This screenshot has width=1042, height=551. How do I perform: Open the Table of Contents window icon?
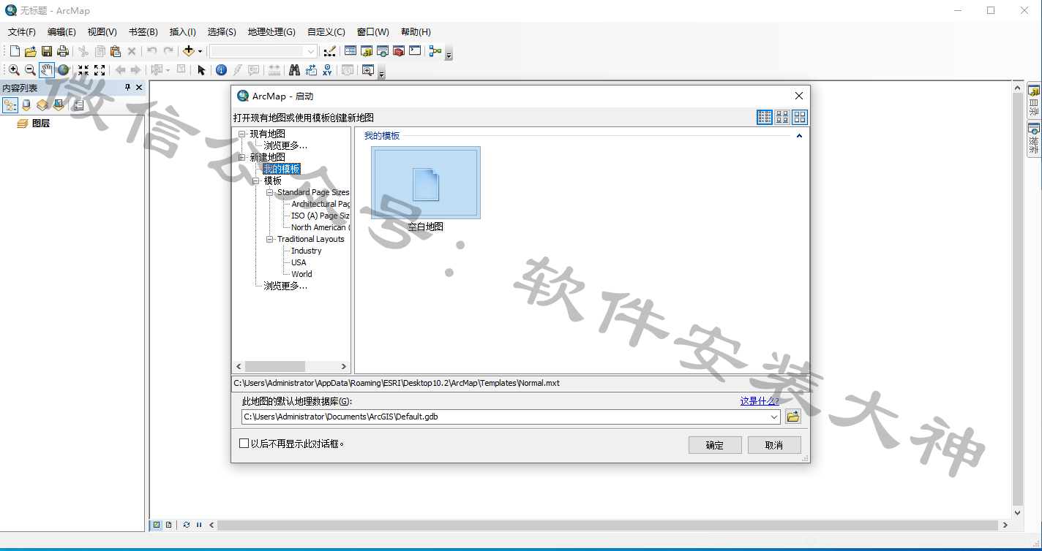pos(351,51)
